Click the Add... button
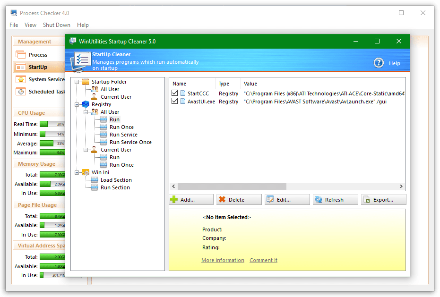Screen dimensions: 440x297 point(191,200)
